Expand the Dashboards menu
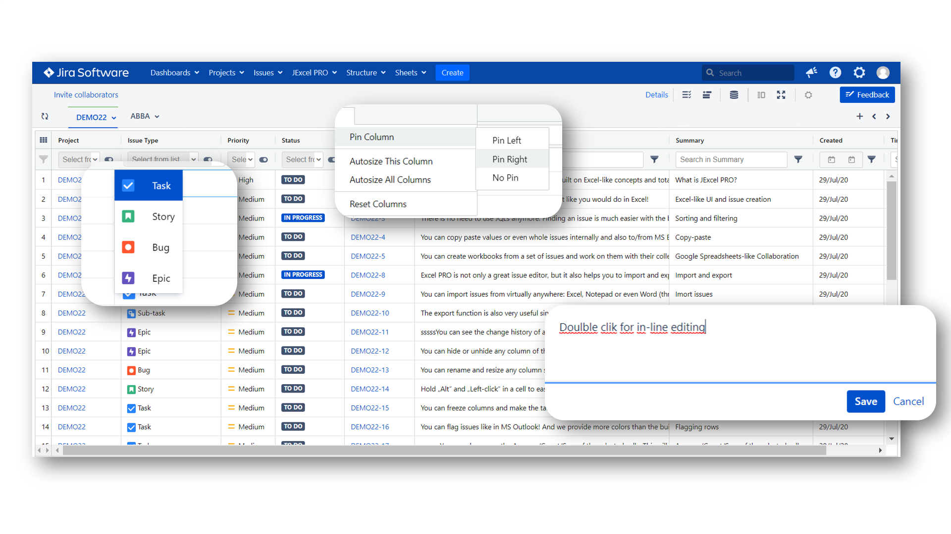The width and height of the screenshot is (951, 534). 175,73
